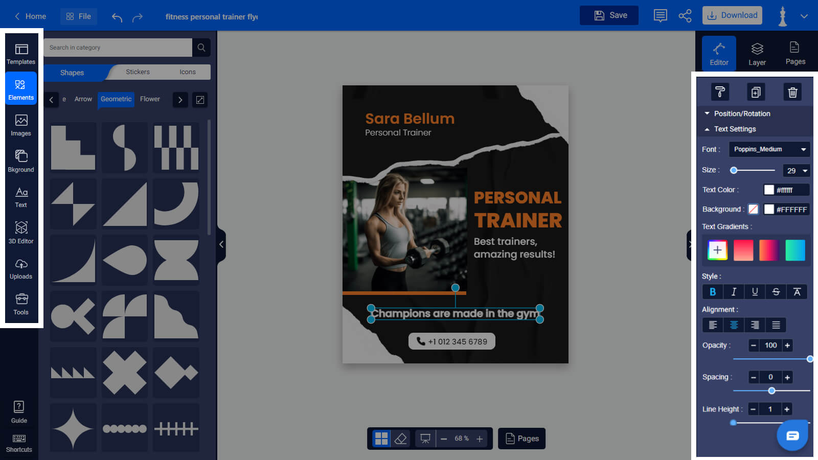This screenshot has height=460, width=818.
Task: Enable underline for the selected text
Action: pos(755,291)
